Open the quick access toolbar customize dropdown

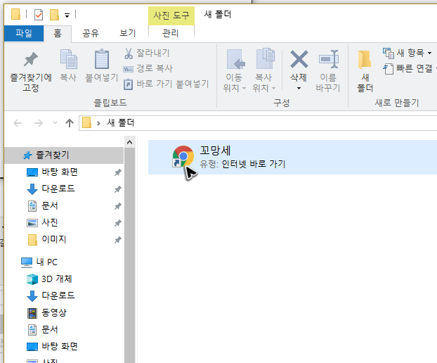click(67, 15)
